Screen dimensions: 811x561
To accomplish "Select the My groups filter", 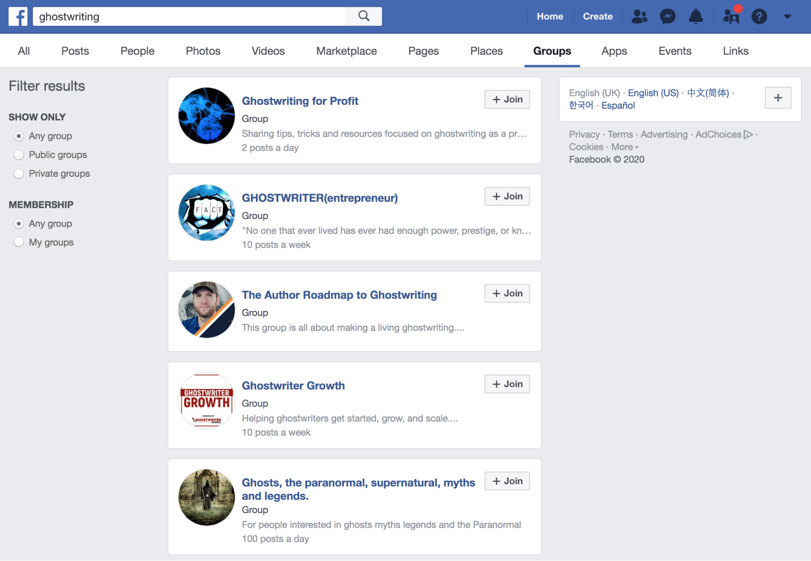I will (x=19, y=242).
